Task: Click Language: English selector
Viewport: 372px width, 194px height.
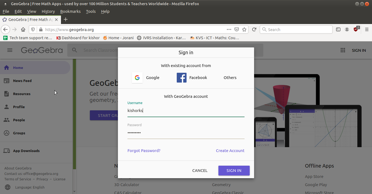Action: (30, 187)
